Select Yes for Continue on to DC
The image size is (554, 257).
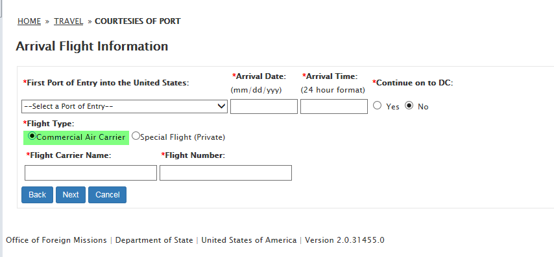pos(378,106)
